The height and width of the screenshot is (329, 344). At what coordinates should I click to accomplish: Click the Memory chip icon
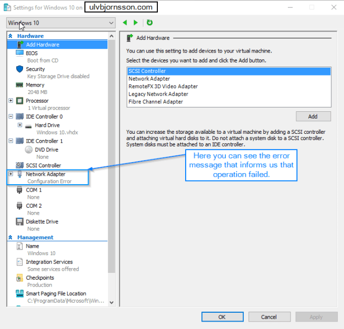[x=19, y=85]
